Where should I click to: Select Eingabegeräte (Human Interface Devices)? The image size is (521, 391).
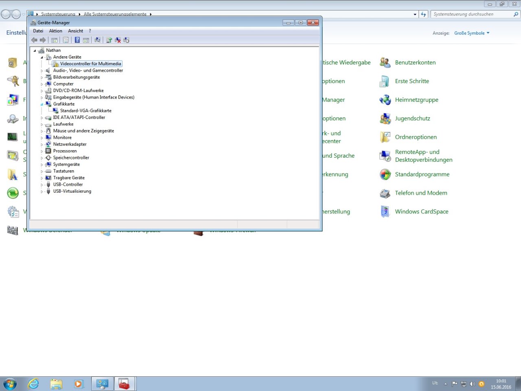coord(94,97)
